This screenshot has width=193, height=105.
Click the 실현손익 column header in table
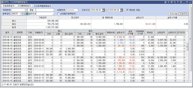121,32
